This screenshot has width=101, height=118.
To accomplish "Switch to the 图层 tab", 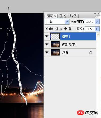I will coord(50,16).
